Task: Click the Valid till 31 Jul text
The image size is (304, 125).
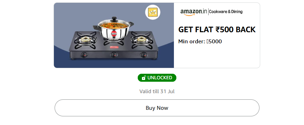Action: click(157, 91)
